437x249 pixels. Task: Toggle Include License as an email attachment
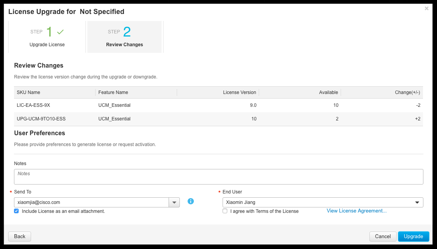pyautogui.click(x=16, y=211)
